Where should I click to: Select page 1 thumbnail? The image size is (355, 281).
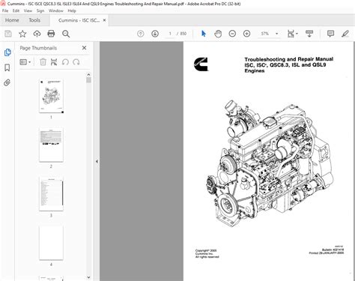click(x=51, y=96)
